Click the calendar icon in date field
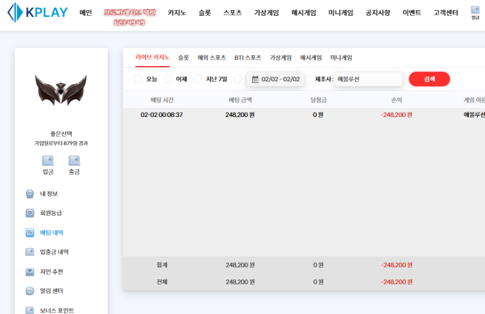This screenshot has height=314, width=485. (255, 79)
